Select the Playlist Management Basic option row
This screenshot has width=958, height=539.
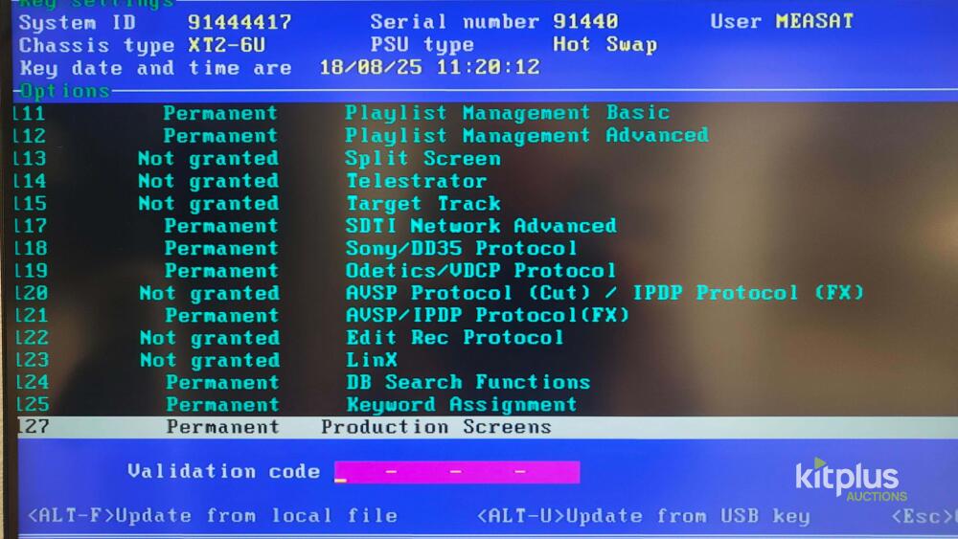click(x=486, y=113)
